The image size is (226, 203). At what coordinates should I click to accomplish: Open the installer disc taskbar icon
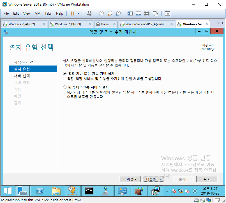[155, 191]
